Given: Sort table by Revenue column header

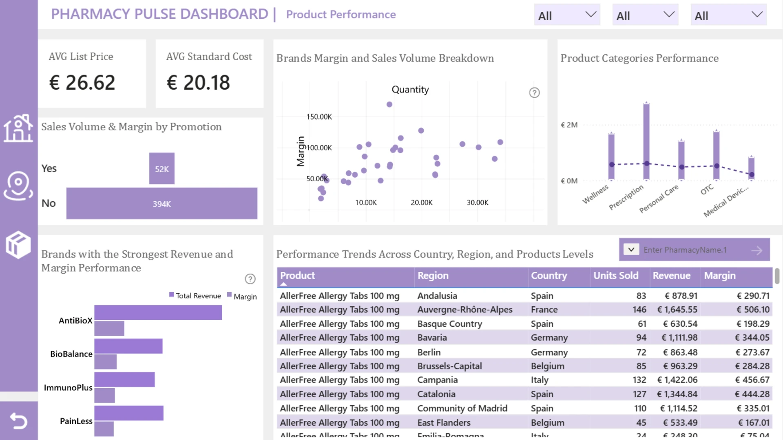Looking at the screenshot, I should pyautogui.click(x=671, y=276).
